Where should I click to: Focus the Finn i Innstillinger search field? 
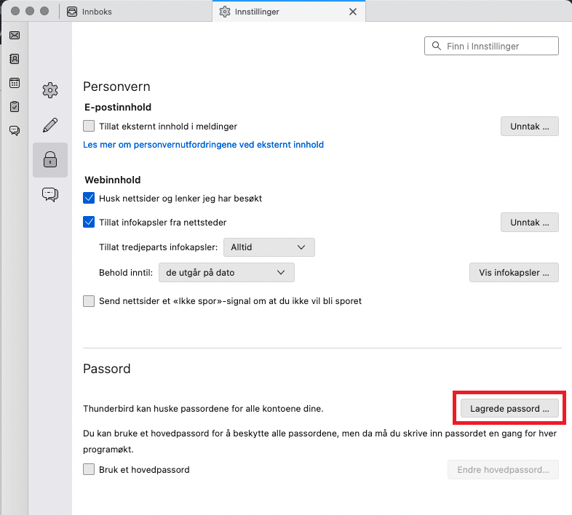click(x=491, y=46)
